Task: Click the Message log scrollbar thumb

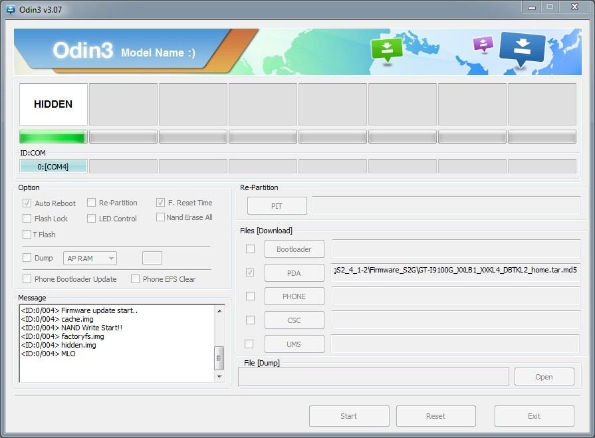Action: [219, 358]
